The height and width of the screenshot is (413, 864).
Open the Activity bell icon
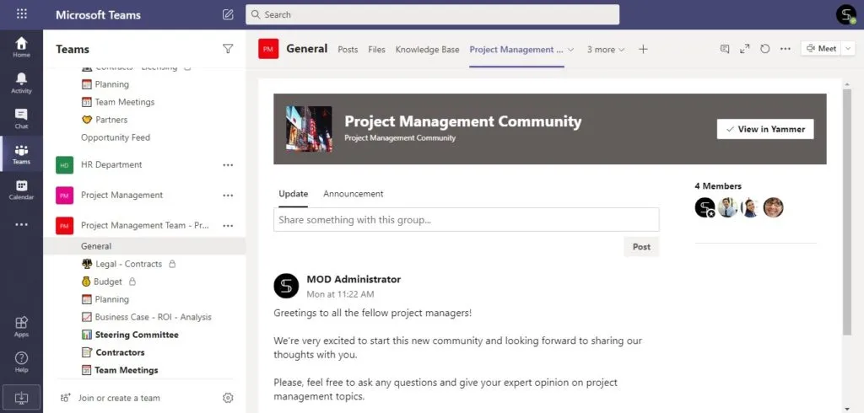click(x=21, y=83)
